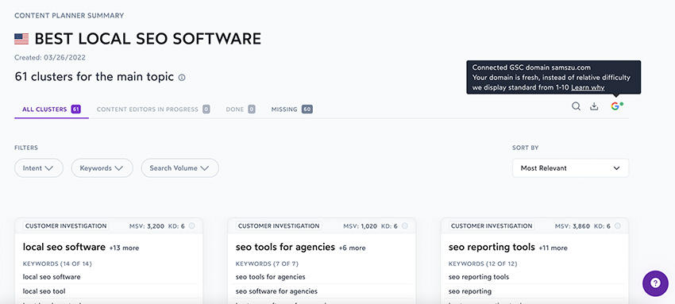The height and width of the screenshot is (304, 675).
Task: Click the Google Search Console icon
Action: [616, 106]
